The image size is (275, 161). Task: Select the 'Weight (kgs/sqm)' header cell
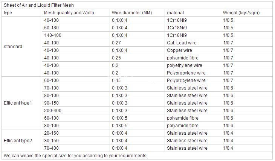(241, 13)
